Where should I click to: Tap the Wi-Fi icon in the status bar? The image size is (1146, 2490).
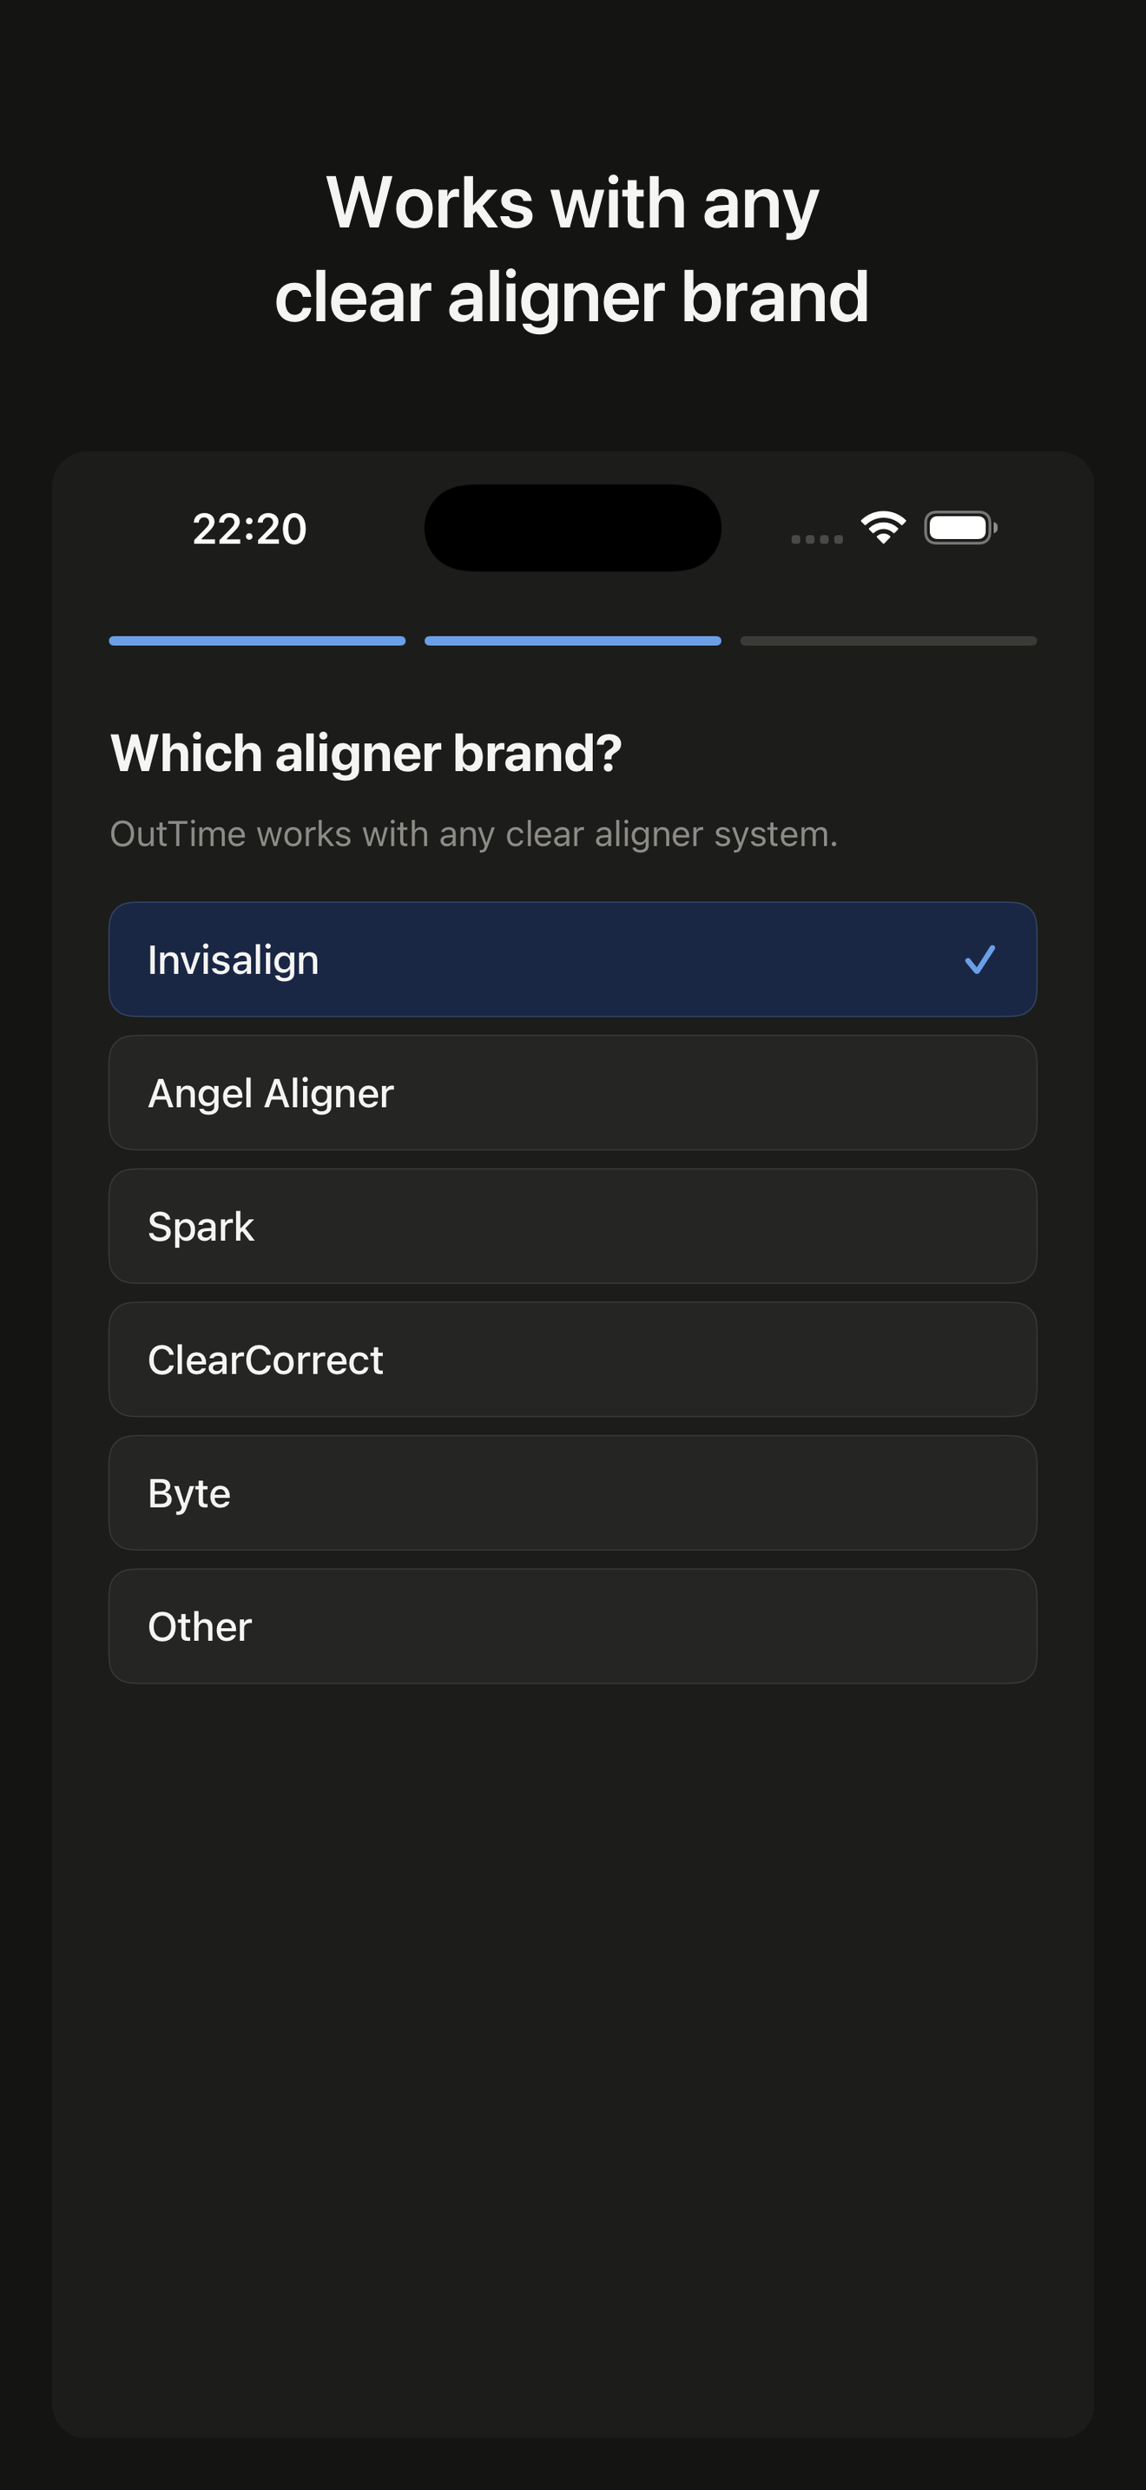point(882,527)
